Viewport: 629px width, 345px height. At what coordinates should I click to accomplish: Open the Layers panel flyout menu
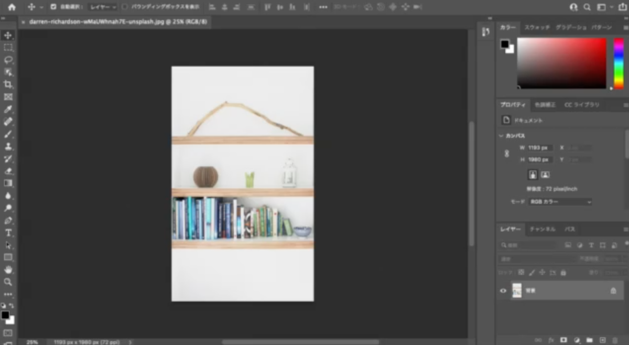[625, 230]
